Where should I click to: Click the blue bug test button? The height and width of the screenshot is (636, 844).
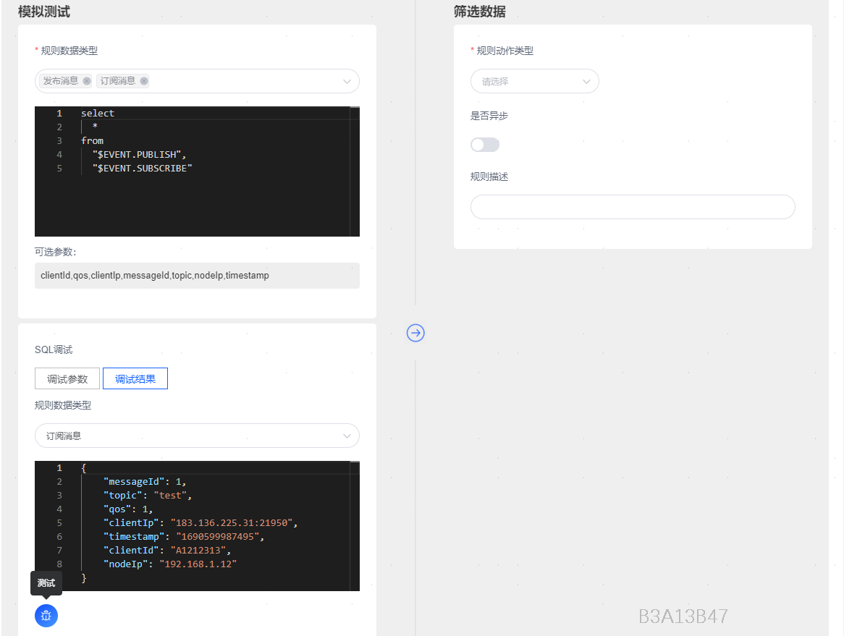(46, 616)
